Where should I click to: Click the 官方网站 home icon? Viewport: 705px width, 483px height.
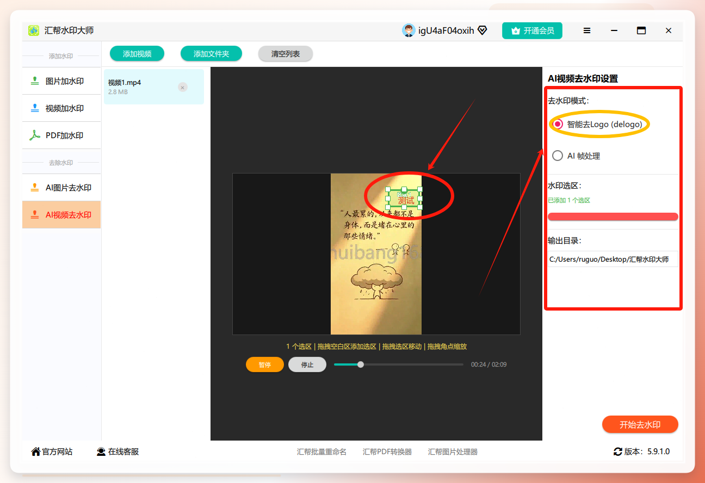pyautogui.click(x=36, y=451)
